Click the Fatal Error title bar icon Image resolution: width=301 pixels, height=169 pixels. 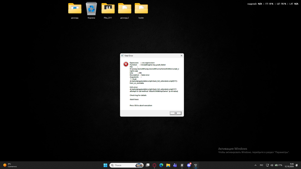coord(123,56)
